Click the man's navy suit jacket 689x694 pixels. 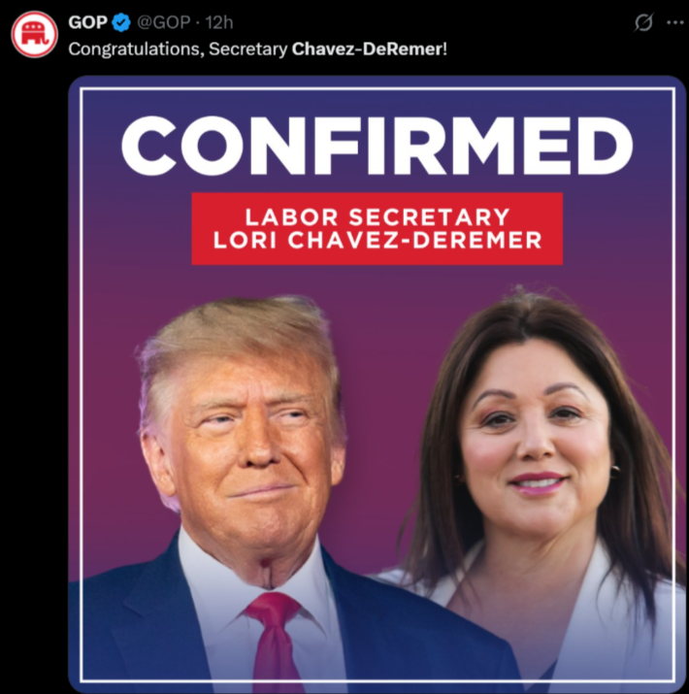146,629
